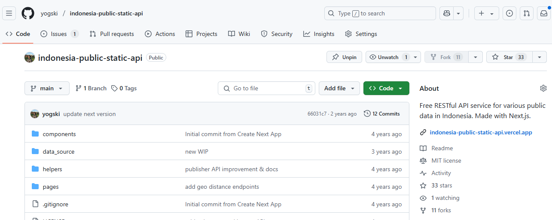Open the pages folder
This screenshot has width=552, height=220.
pos(51,187)
